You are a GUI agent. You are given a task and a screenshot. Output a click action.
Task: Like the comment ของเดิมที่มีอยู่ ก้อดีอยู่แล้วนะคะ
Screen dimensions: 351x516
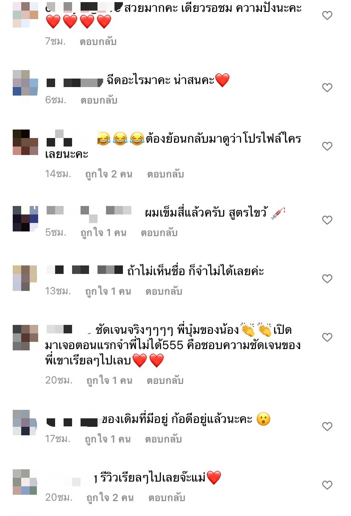327,426
